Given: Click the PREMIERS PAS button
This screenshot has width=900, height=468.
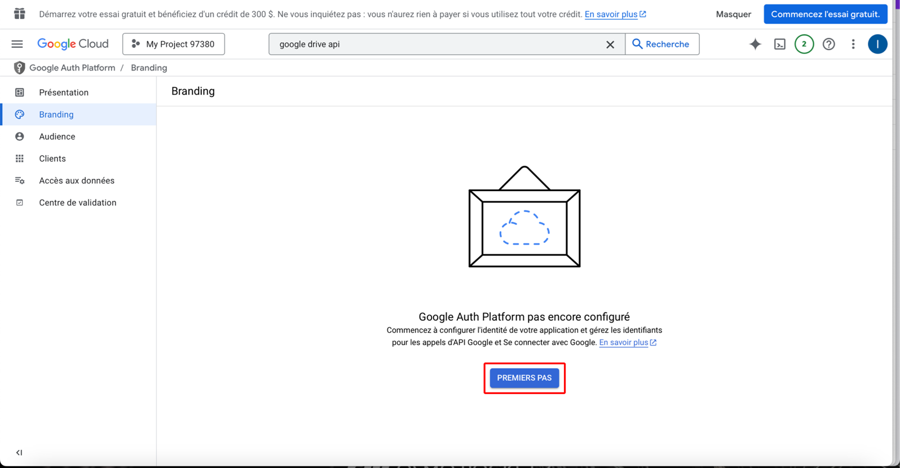Looking at the screenshot, I should click(x=524, y=378).
